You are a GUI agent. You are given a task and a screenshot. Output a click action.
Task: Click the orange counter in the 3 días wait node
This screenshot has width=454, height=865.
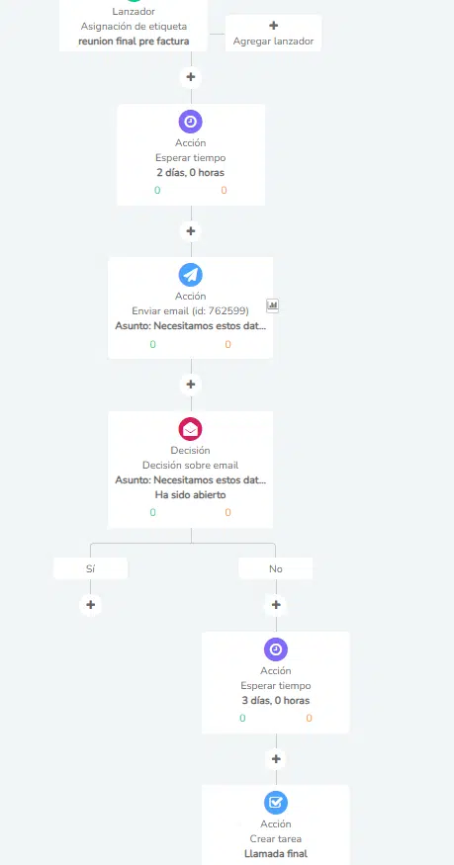(x=309, y=718)
